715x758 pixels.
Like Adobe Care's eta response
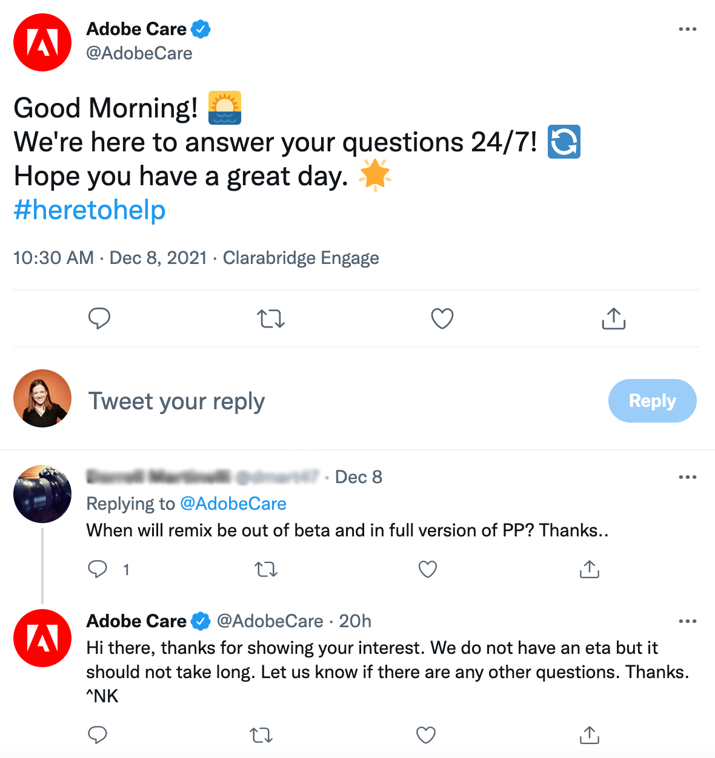426,735
